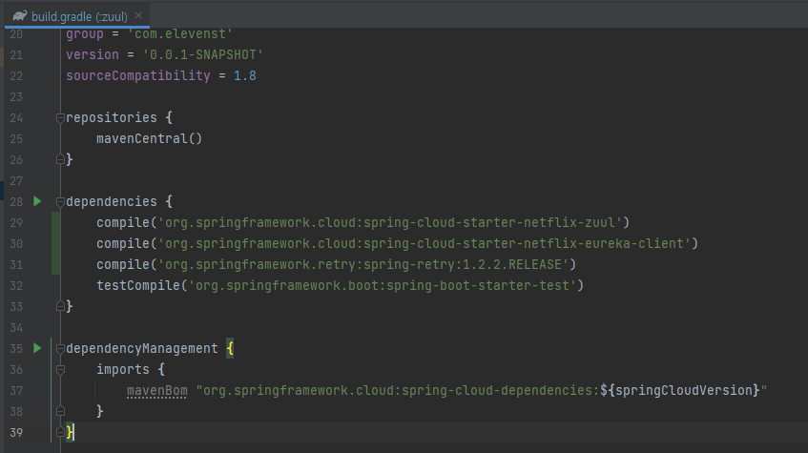808x453 pixels.
Task: Place cursor on 'com.elevenst' group string
Action: (x=180, y=34)
